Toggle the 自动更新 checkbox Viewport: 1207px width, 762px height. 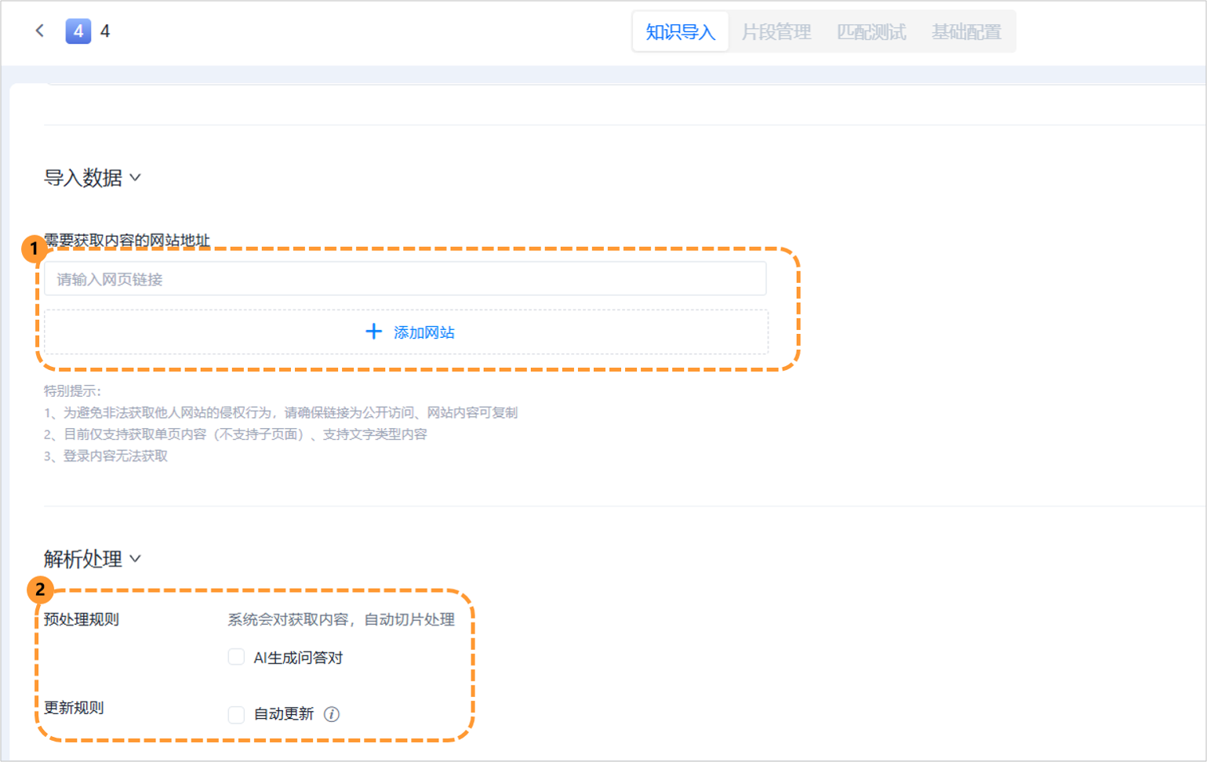pyautogui.click(x=236, y=714)
